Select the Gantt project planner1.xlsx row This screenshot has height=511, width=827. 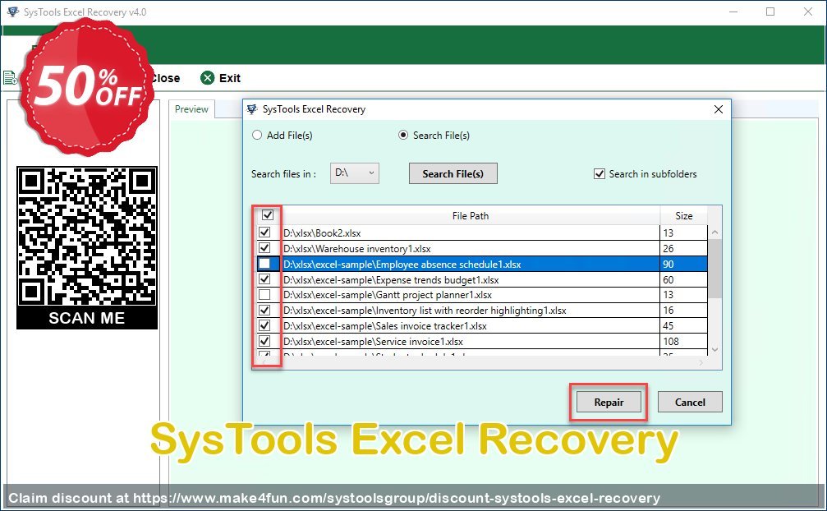pyautogui.click(x=482, y=295)
